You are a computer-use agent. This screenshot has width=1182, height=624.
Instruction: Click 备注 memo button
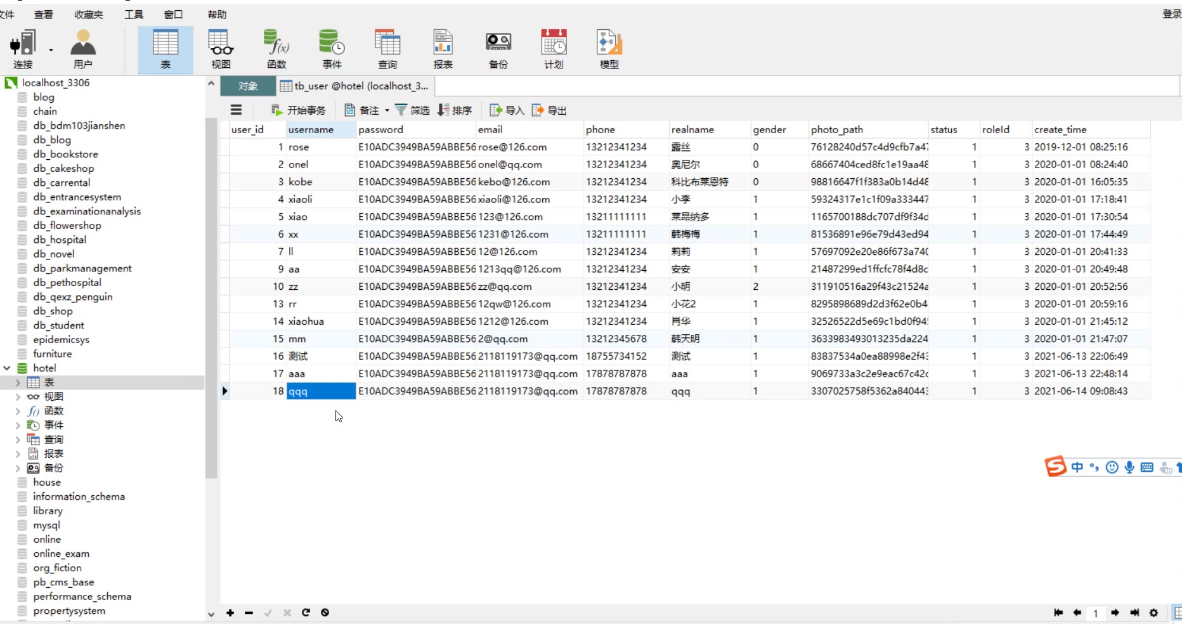[361, 110]
